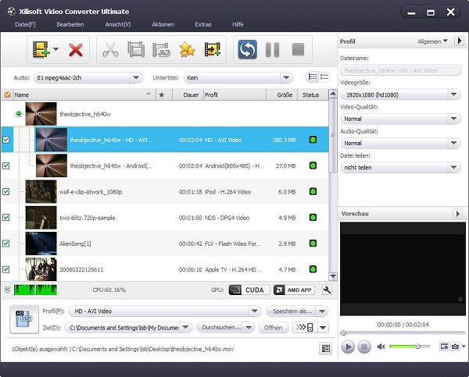Open the Datei teilen dropdown
469x377 pixels.
pyautogui.click(x=454, y=167)
